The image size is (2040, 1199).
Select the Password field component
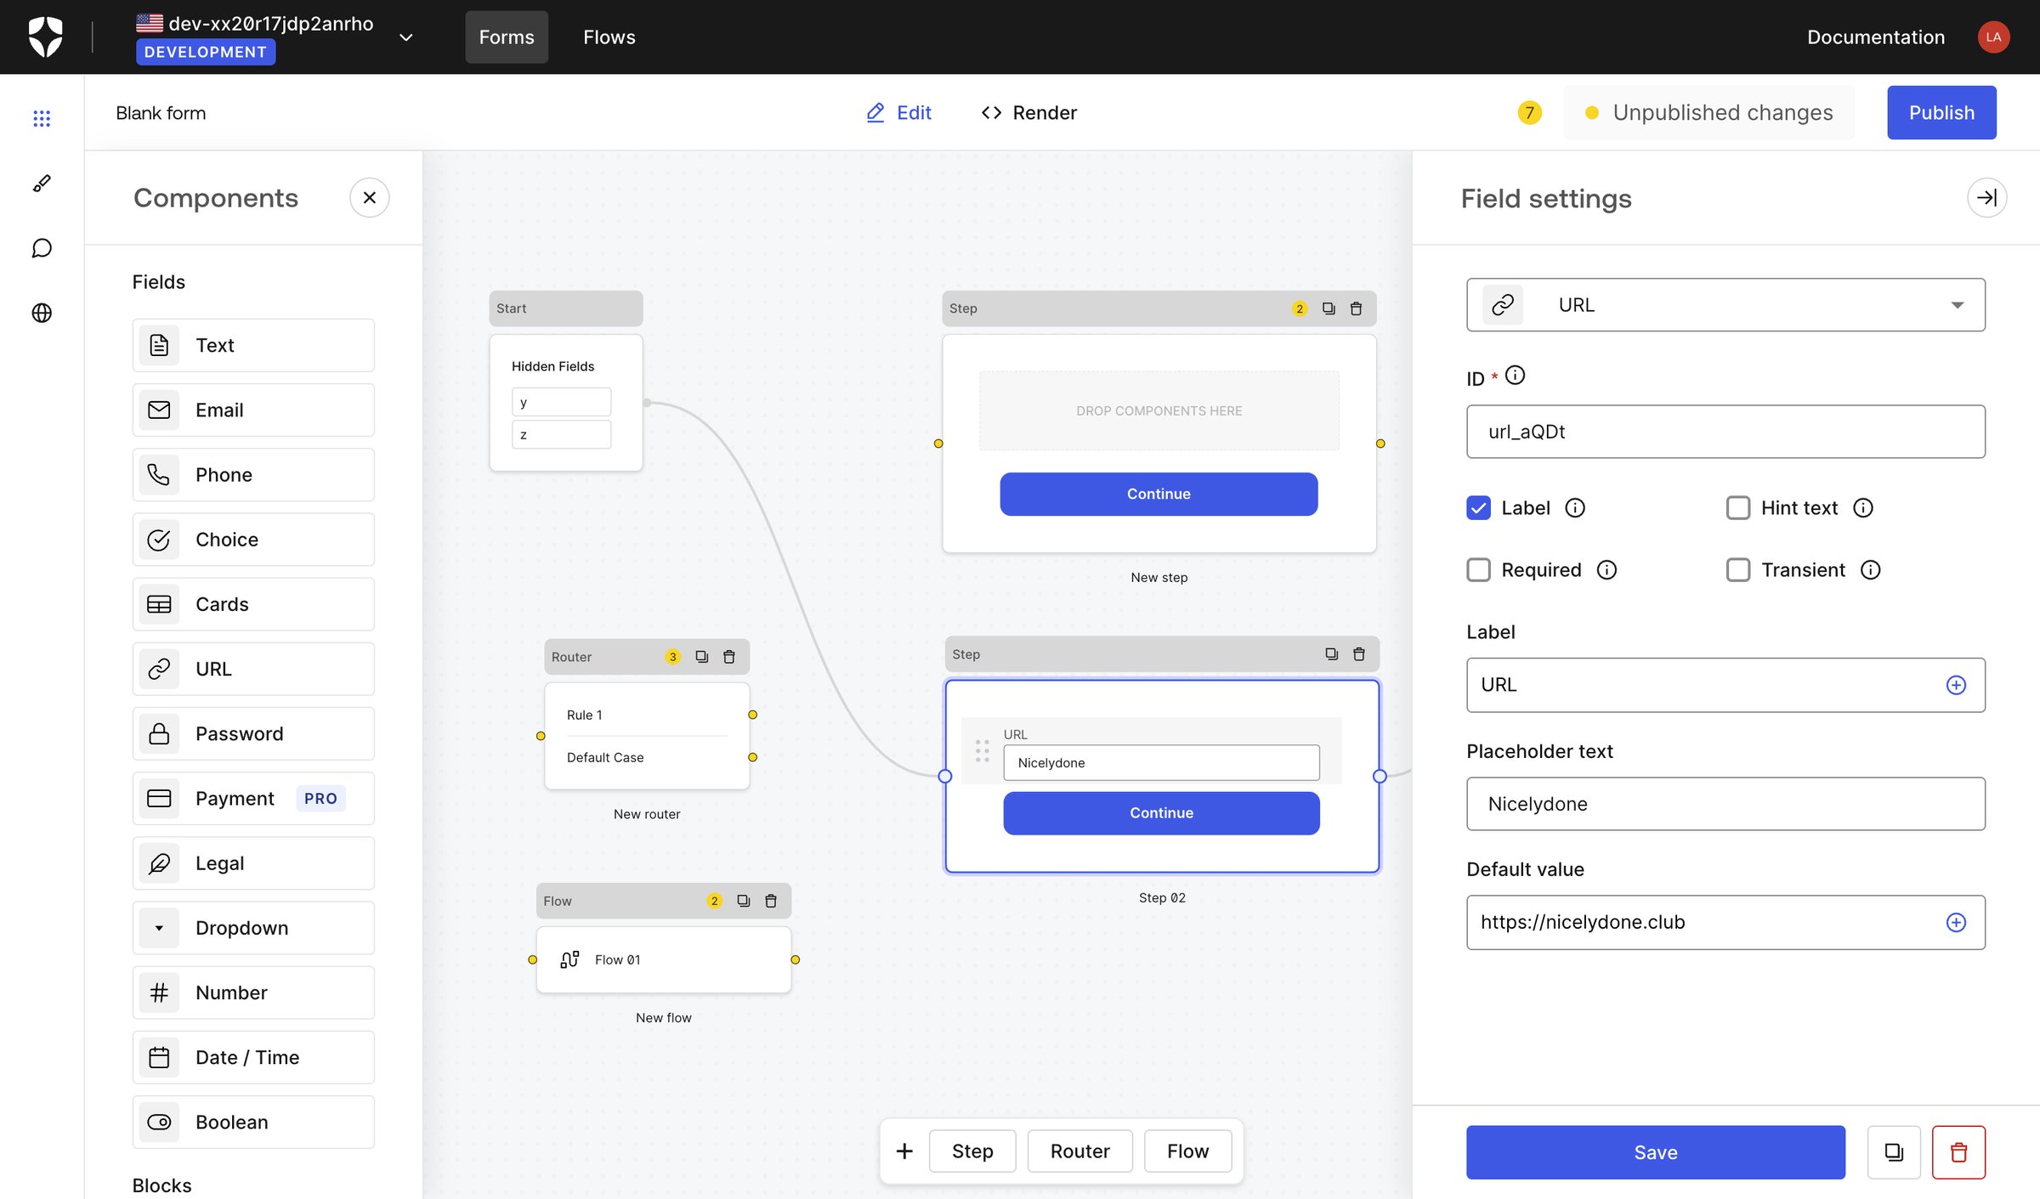[x=253, y=733]
